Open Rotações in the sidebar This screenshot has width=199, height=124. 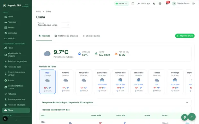click(x=16, y=94)
